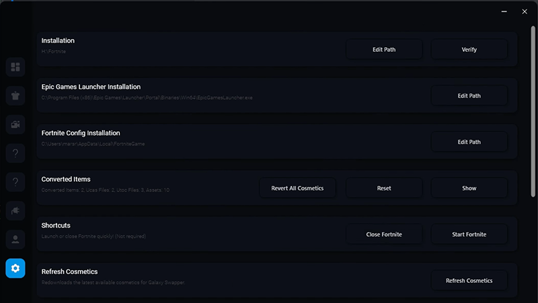Click the vertical scrollbar thumb
The height and width of the screenshot is (303, 538).
pyautogui.click(x=533, y=112)
